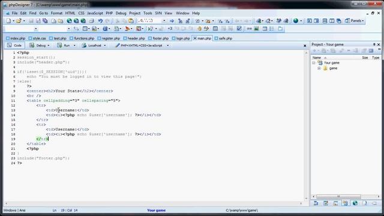Click the 'session_start();' code line
384x216 pixels.
click(x=36, y=58)
